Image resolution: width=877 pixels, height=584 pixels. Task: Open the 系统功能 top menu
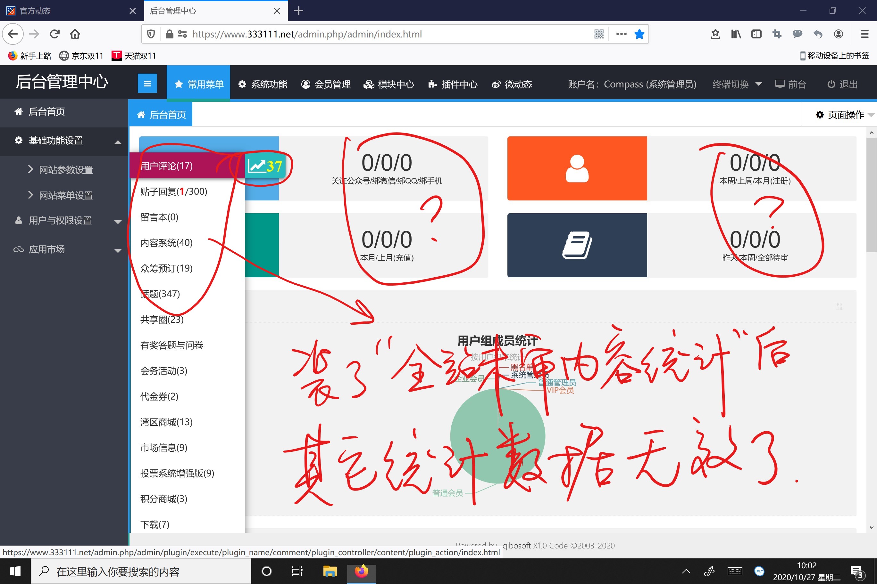[x=263, y=84]
